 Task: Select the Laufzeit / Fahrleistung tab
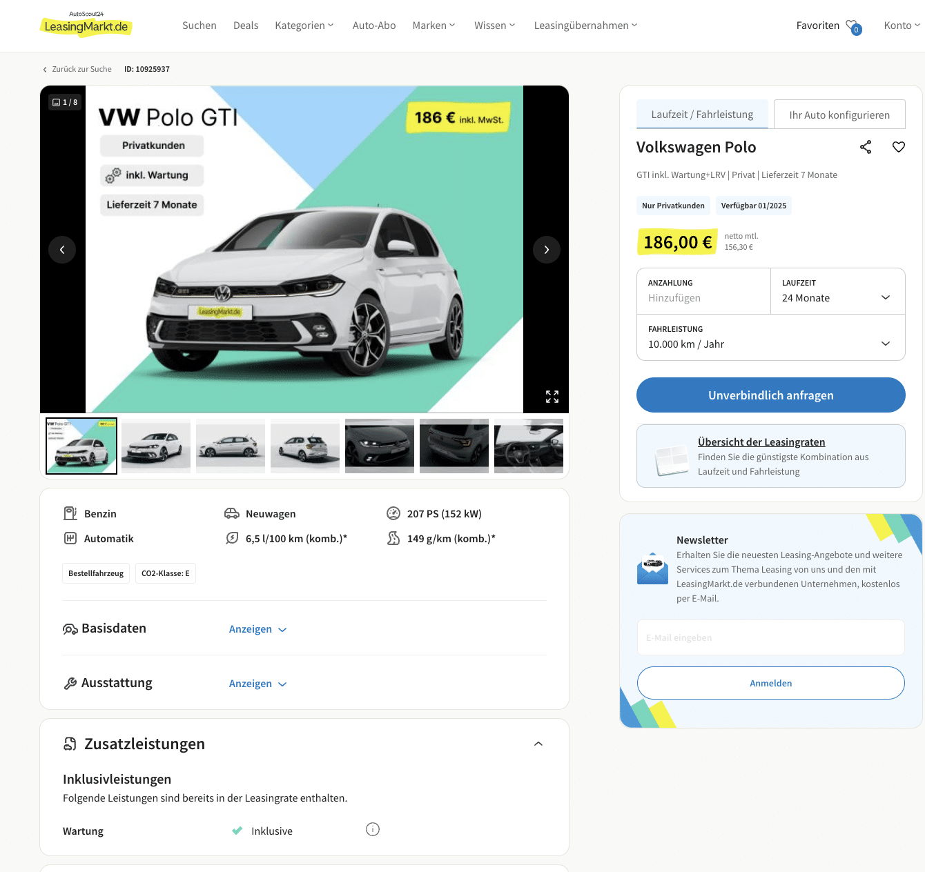tap(702, 115)
